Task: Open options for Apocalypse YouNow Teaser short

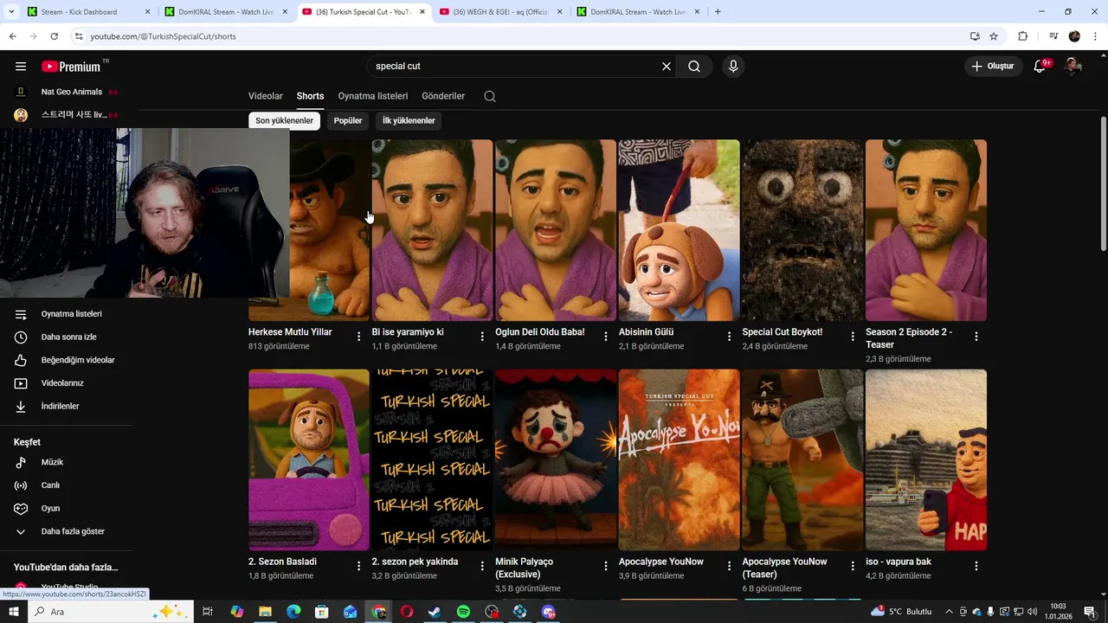Action: click(x=854, y=566)
